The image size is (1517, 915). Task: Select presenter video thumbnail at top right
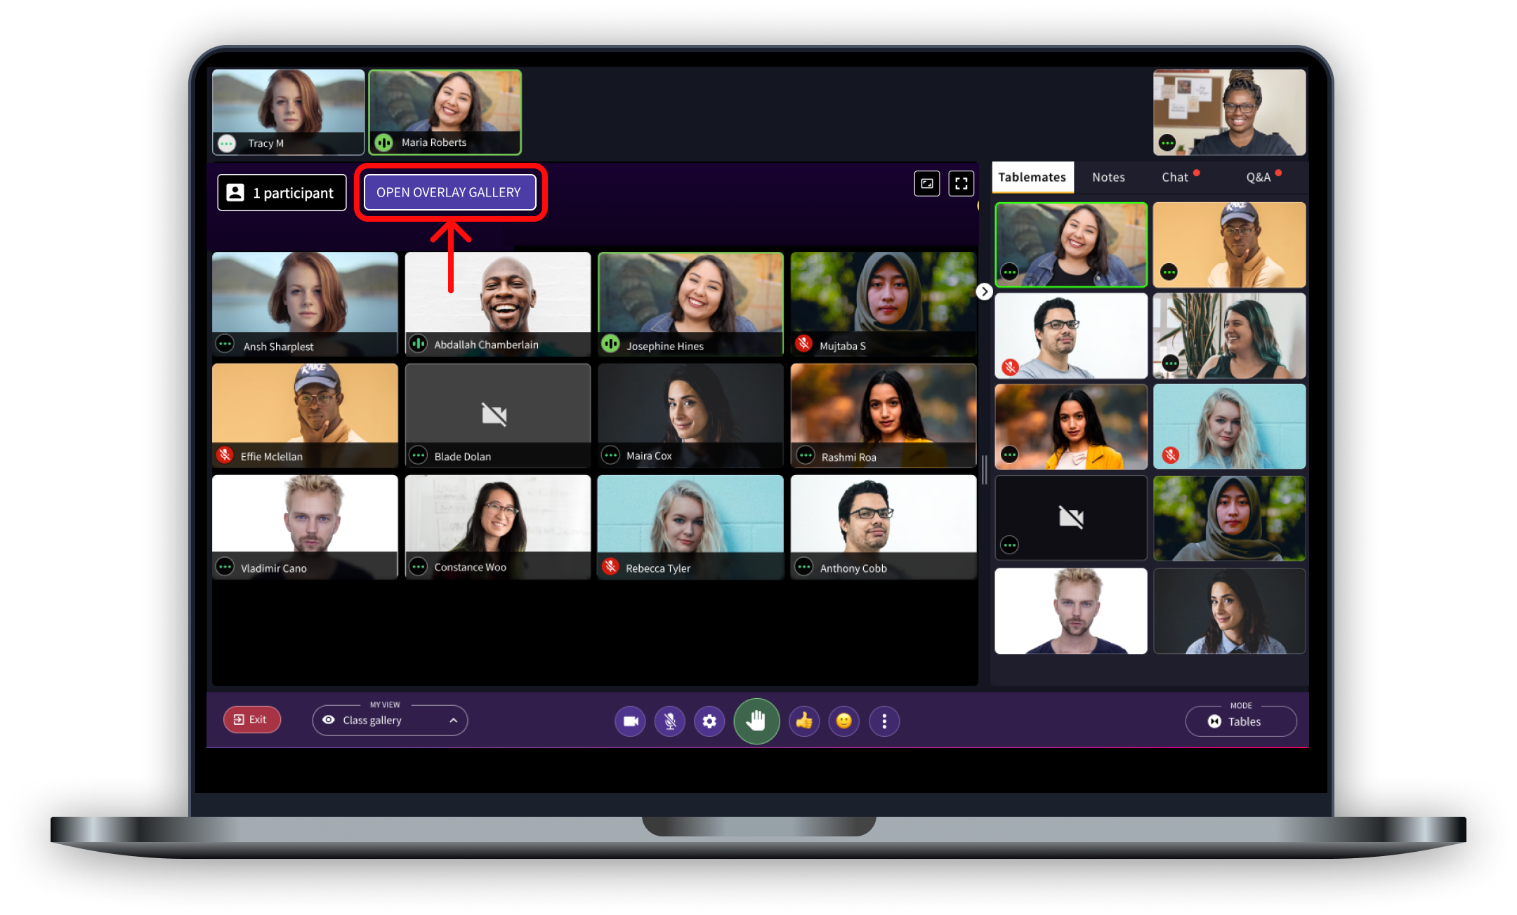[1230, 112]
